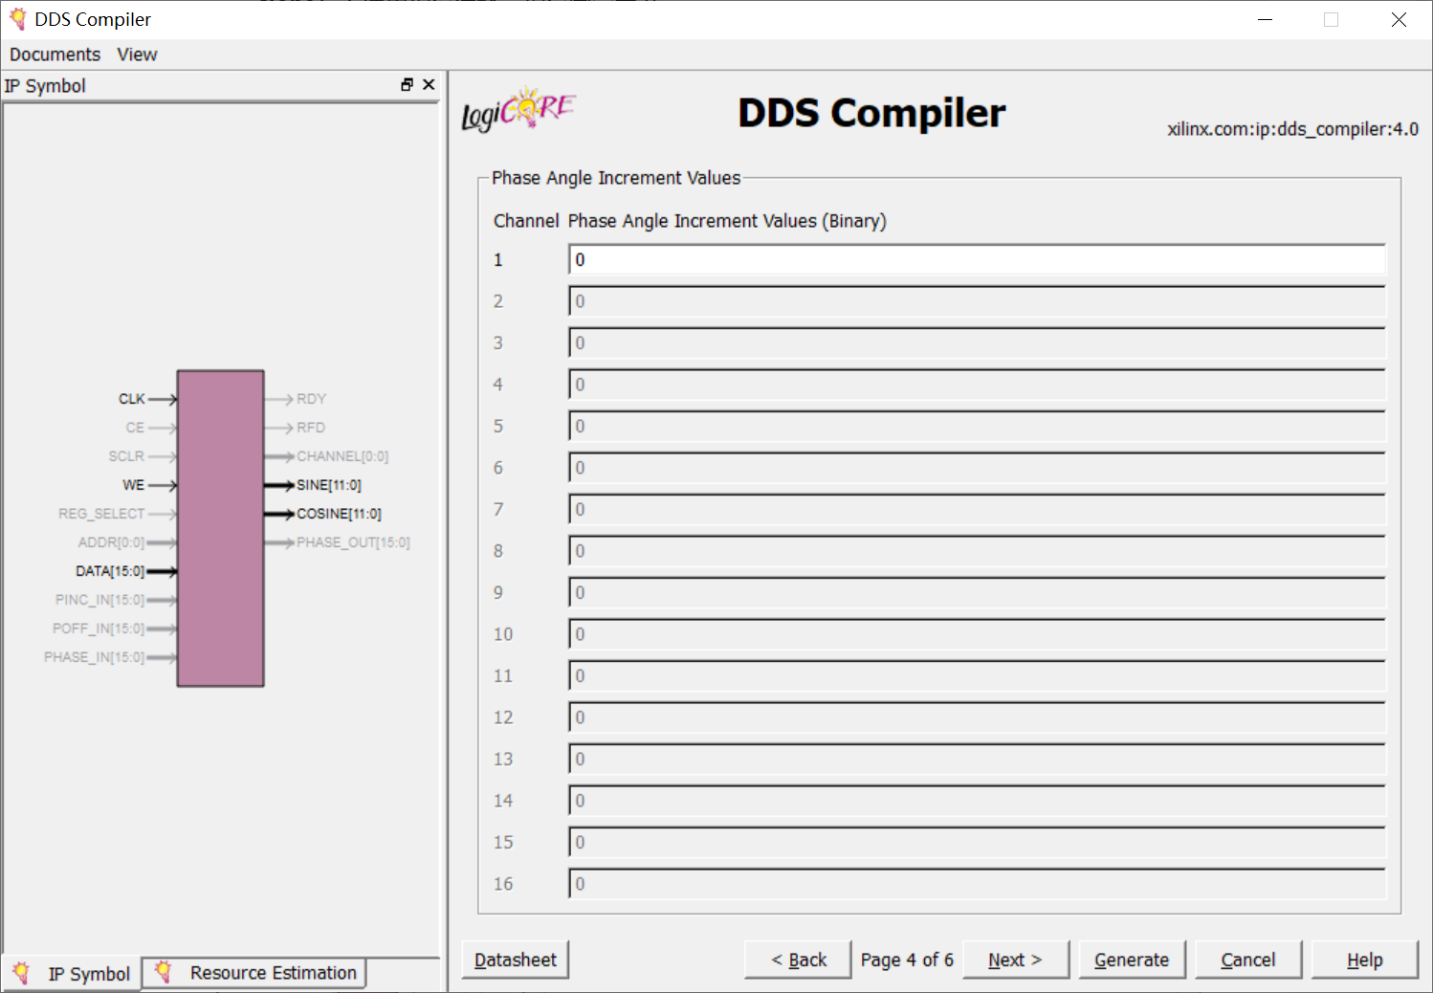Click the PHASE_IN[15:0] port label
The image size is (1433, 993).
click(x=94, y=657)
